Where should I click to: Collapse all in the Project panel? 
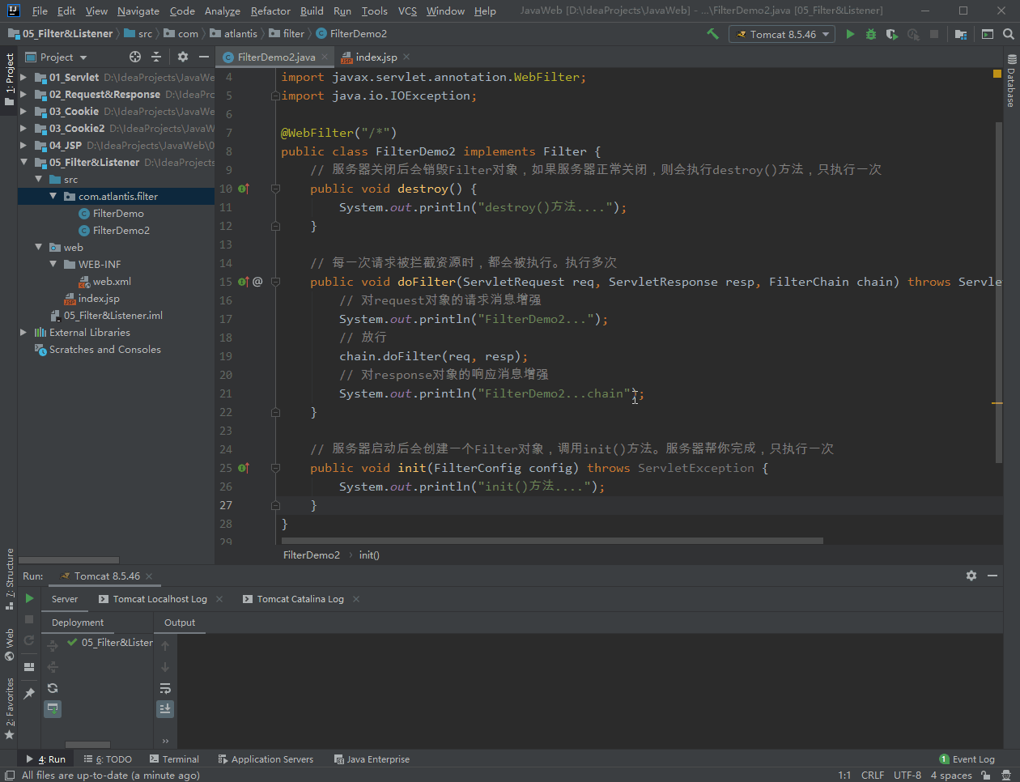coord(156,57)
